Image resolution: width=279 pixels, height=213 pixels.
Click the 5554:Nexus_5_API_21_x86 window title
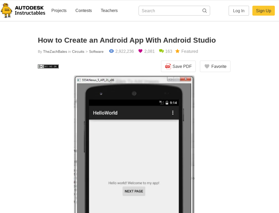[98, 80]
